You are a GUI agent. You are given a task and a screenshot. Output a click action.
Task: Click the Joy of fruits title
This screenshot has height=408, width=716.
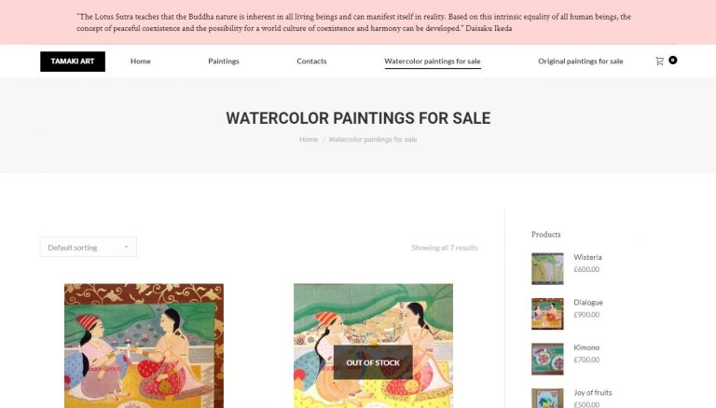coord(593,392)
